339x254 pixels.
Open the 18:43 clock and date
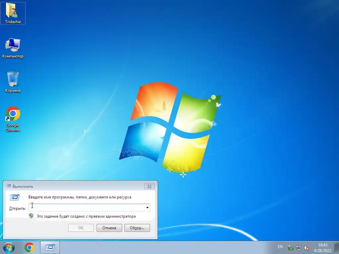(322, 248)
